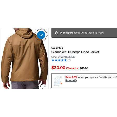Click the jacket product photo
Screen dimensions: 117x117
[24, 58]
